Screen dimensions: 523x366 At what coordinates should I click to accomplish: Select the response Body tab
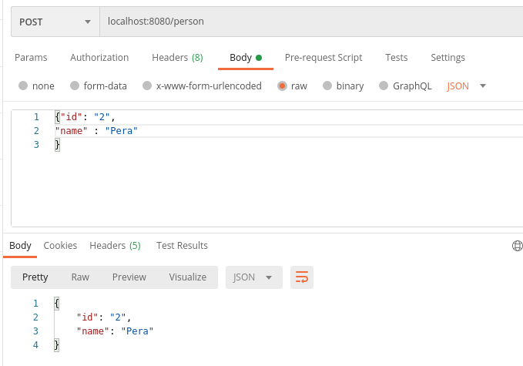(x=20, y=246)
